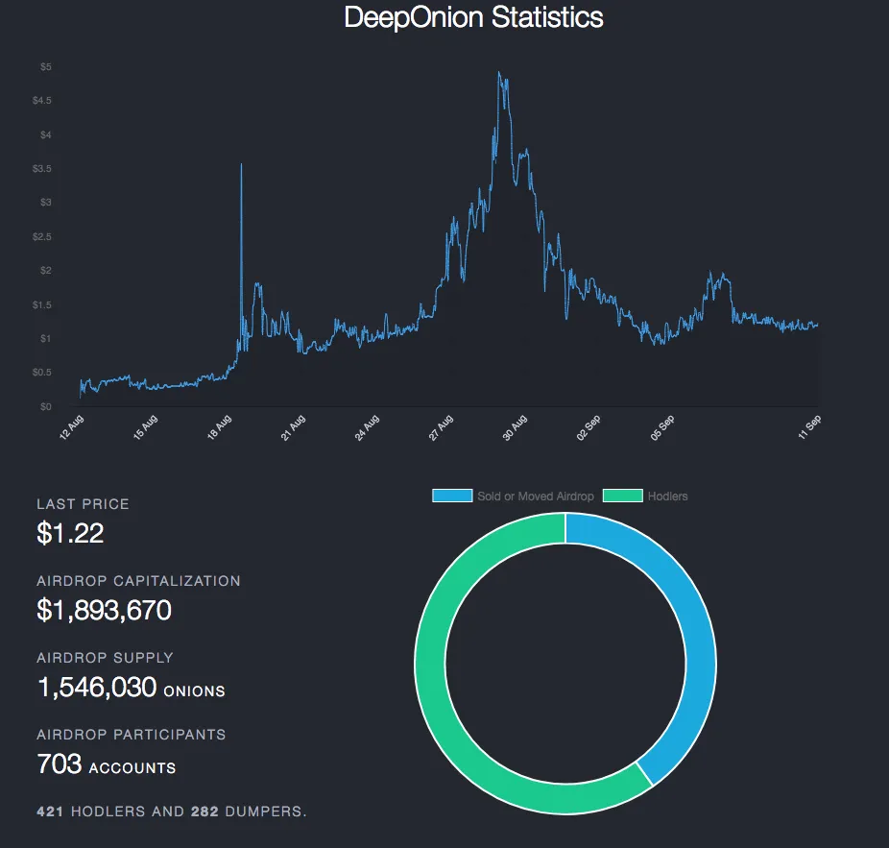
Task: Click the 11 Sep axis label
Action: [809, 427]
